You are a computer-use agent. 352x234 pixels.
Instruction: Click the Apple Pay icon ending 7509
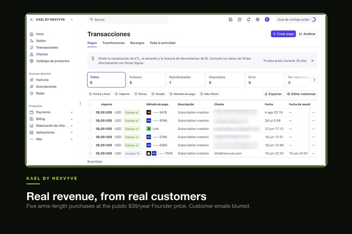[x=148, y=153]
